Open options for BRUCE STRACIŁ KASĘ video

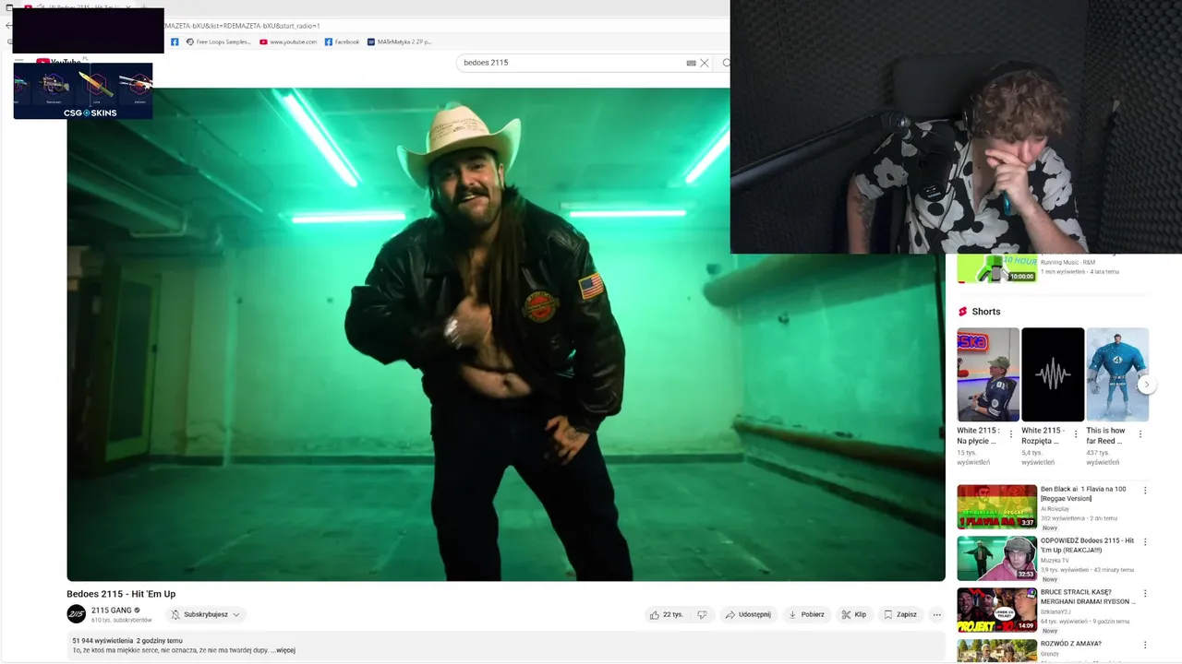pyautogui.click(x=1145, y=594)
